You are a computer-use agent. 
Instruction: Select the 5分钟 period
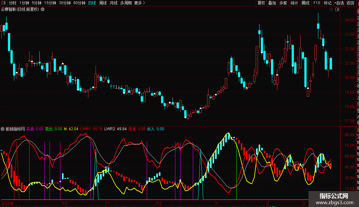coord(37,3)
